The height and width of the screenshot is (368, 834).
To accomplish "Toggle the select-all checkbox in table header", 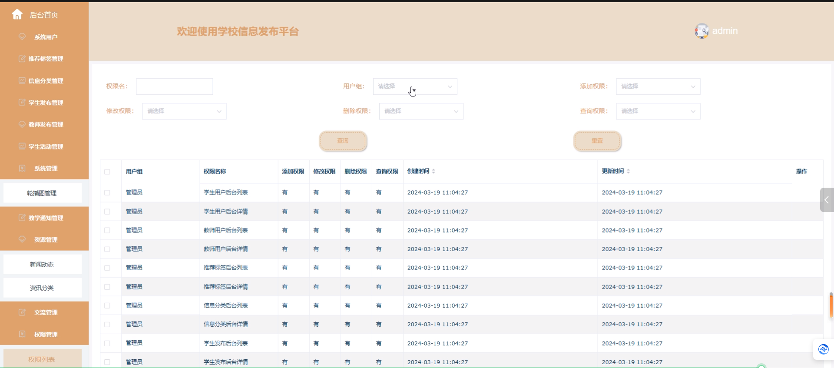I will pos(107,172).
